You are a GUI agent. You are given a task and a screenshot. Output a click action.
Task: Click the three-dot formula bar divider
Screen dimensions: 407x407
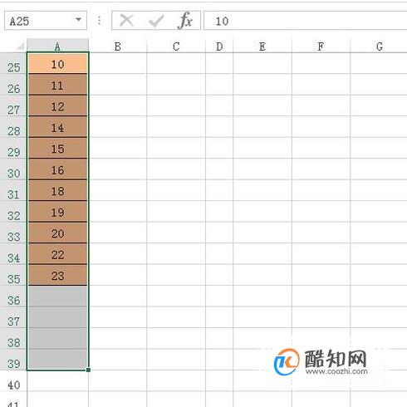pos(99,20)
